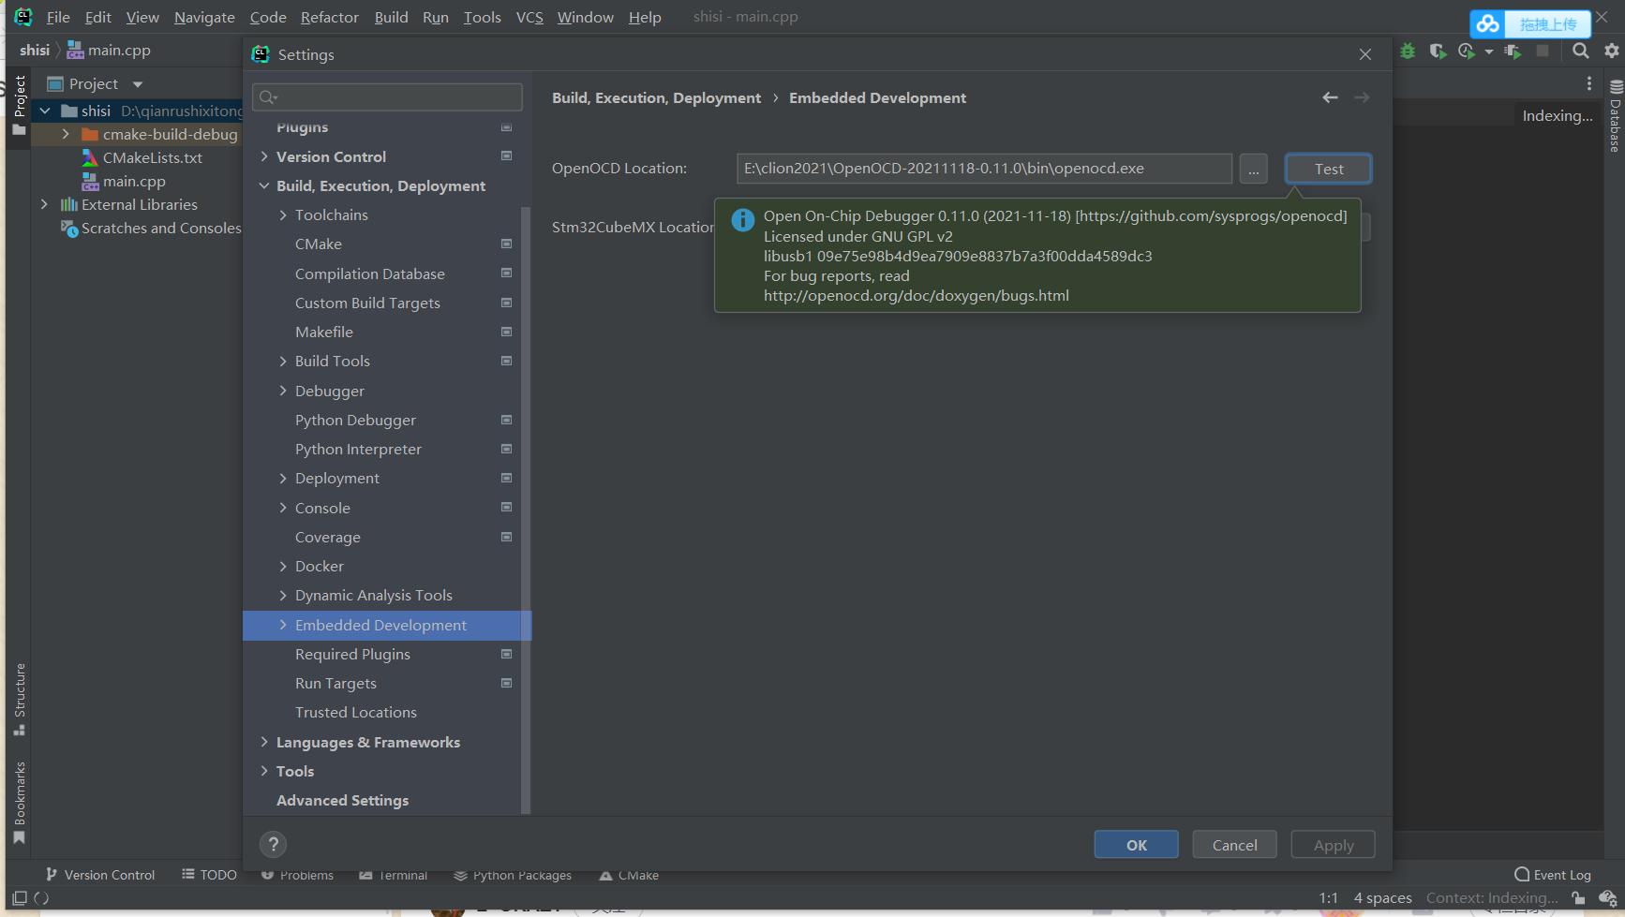1625x917 pixels.
Task: Select Required Plugins settings
Action: coord(352,654)
